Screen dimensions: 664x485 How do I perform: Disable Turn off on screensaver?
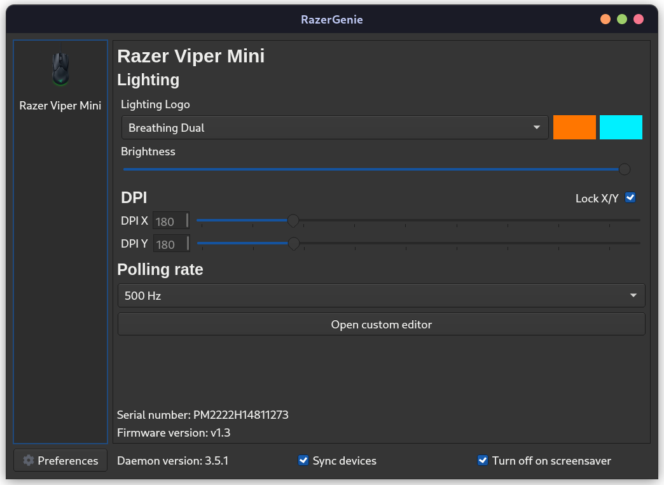tap(483, 460)
